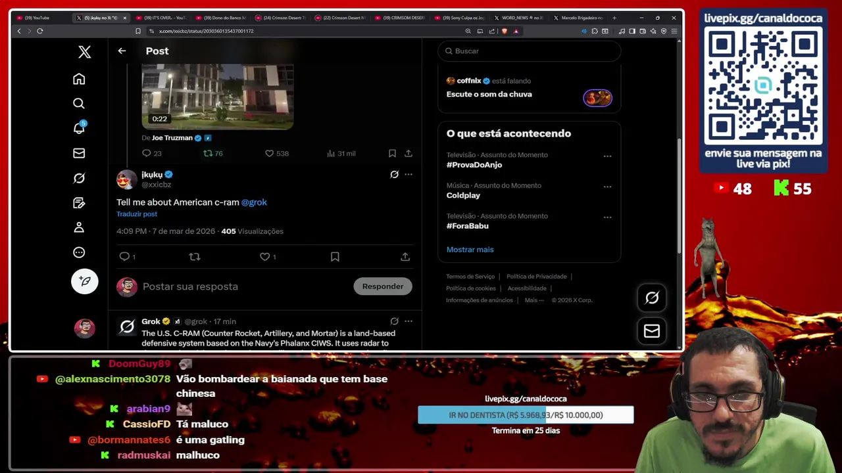The image size is (842, 473).
Task: Open more options on jkuku post
Action: [409, 174]
